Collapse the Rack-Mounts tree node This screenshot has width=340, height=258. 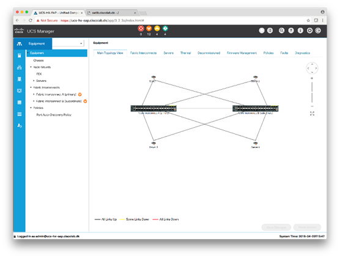pyautogui.click(x=31, y=67)
